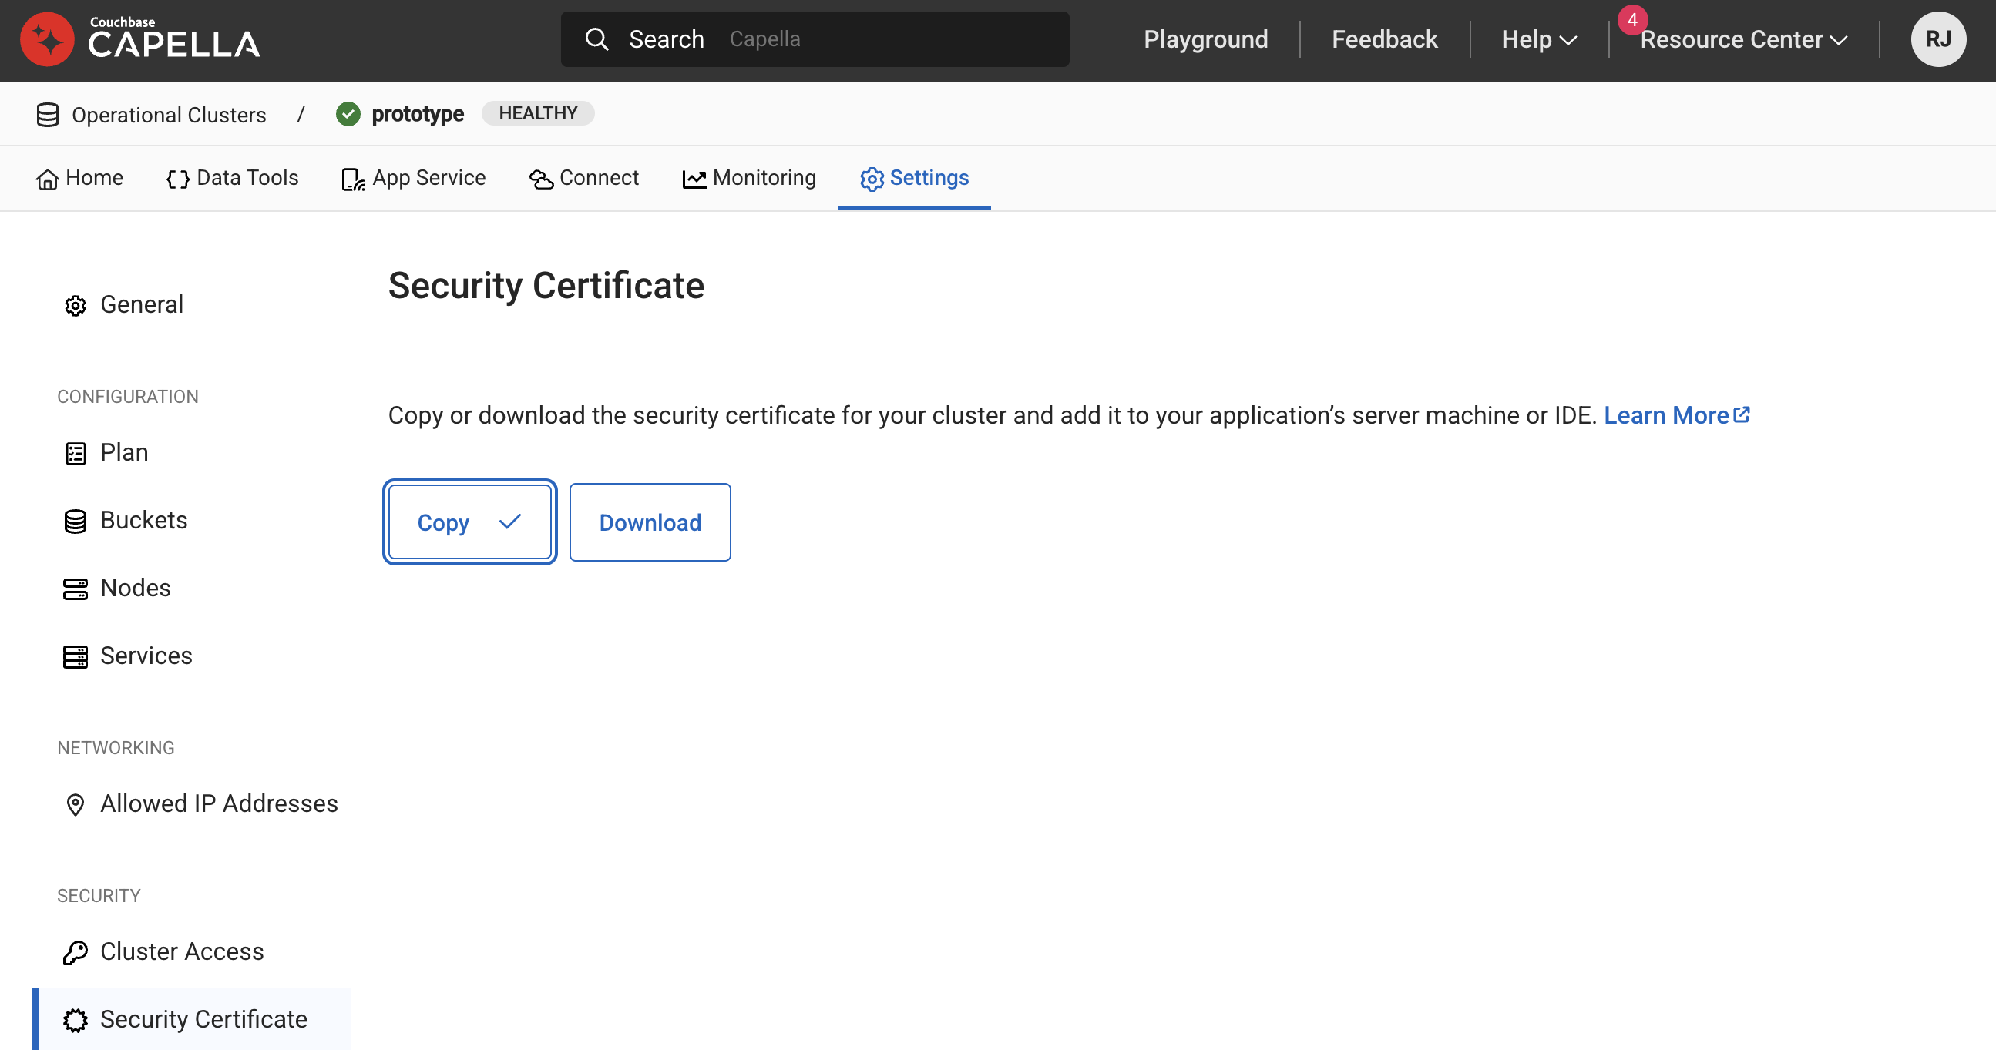This screenshot has height=1060, width=1996.
Task: Click the Allowed IP Addresses pin icon
Action: point(76,805)
